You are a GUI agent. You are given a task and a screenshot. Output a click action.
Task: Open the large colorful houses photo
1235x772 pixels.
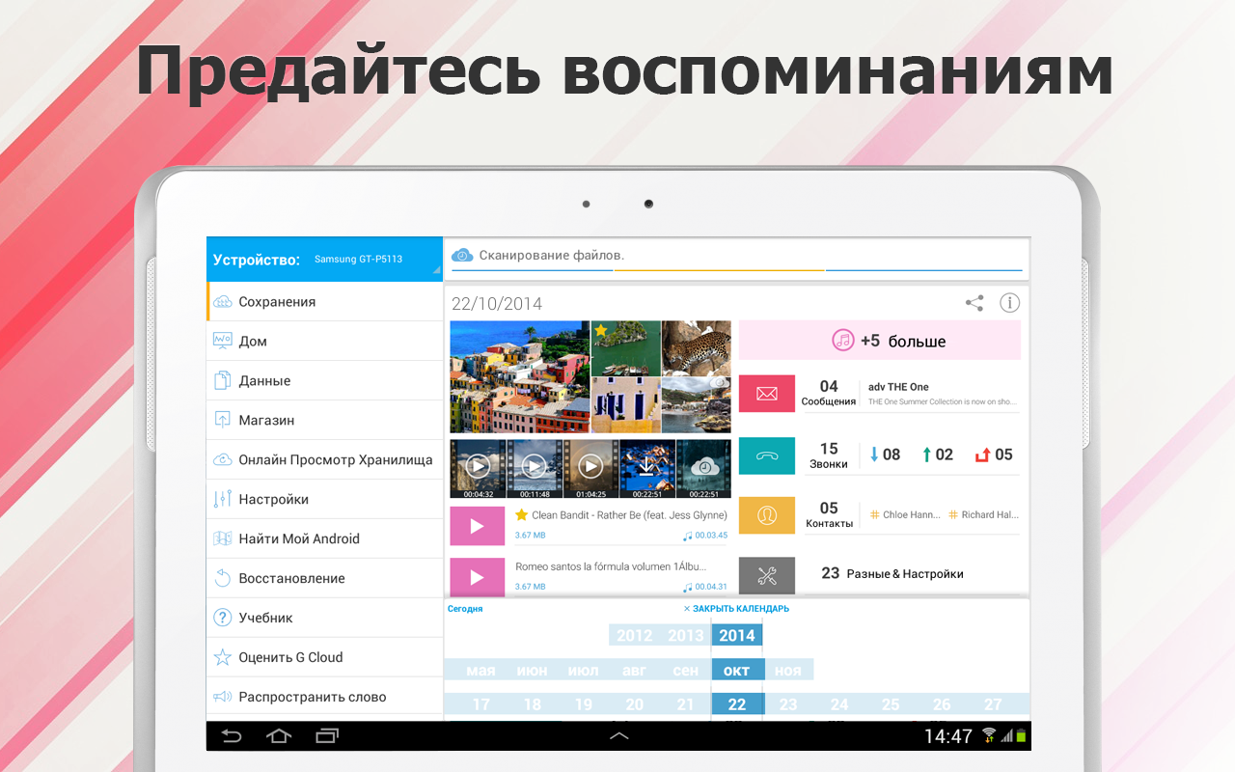[x=520, y=377]
